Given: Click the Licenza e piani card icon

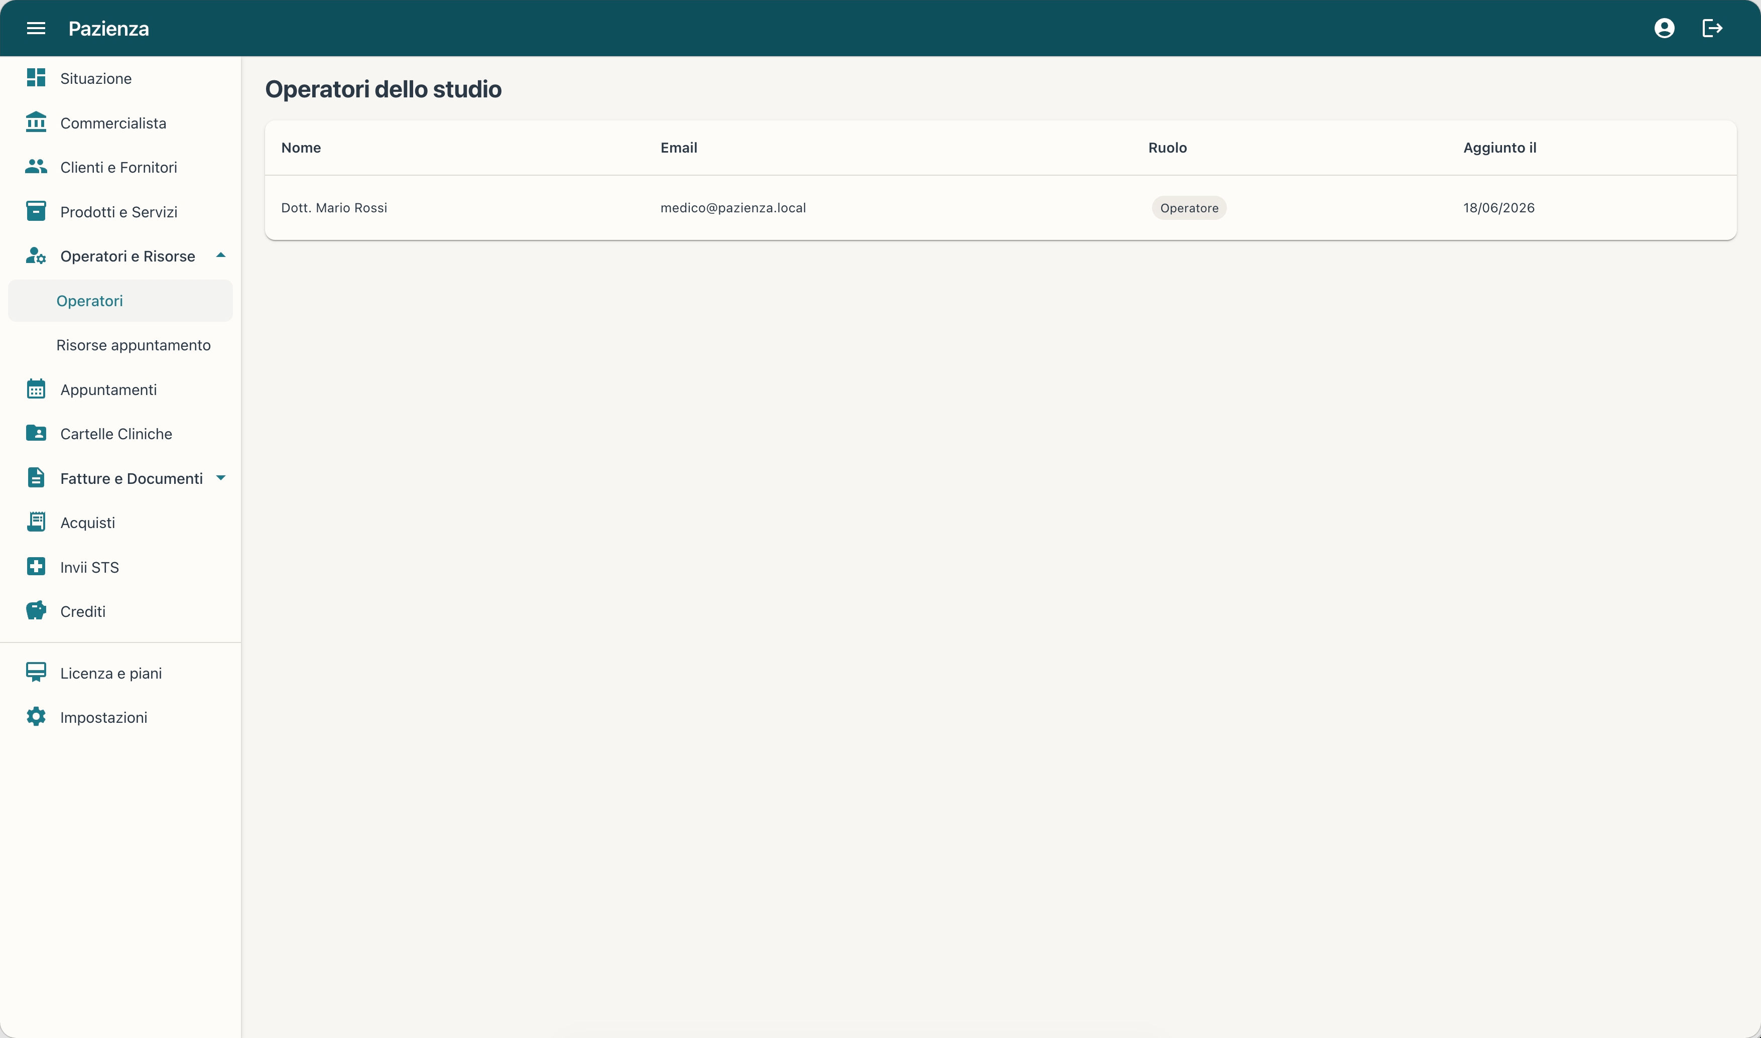Looking at the screenshot, I should (x=36, y=672).
